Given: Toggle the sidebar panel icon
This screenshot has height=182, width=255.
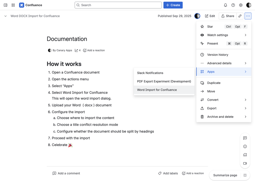Looking at the screenshot, I should (x=5, y=5).
